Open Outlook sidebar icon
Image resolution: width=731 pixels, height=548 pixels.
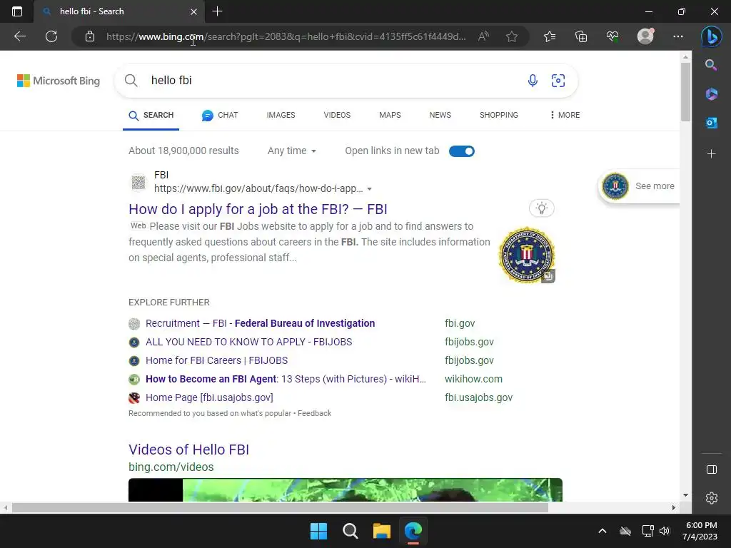tap(712, 123)
